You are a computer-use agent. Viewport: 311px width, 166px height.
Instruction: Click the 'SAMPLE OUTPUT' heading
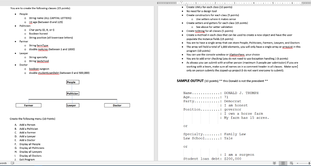[190, 81]
